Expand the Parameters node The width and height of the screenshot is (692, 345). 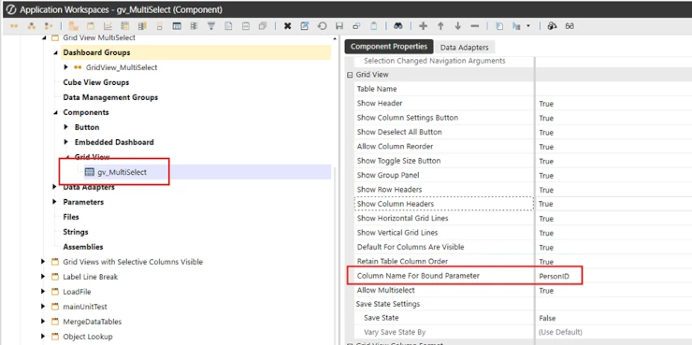pos(55,202)
